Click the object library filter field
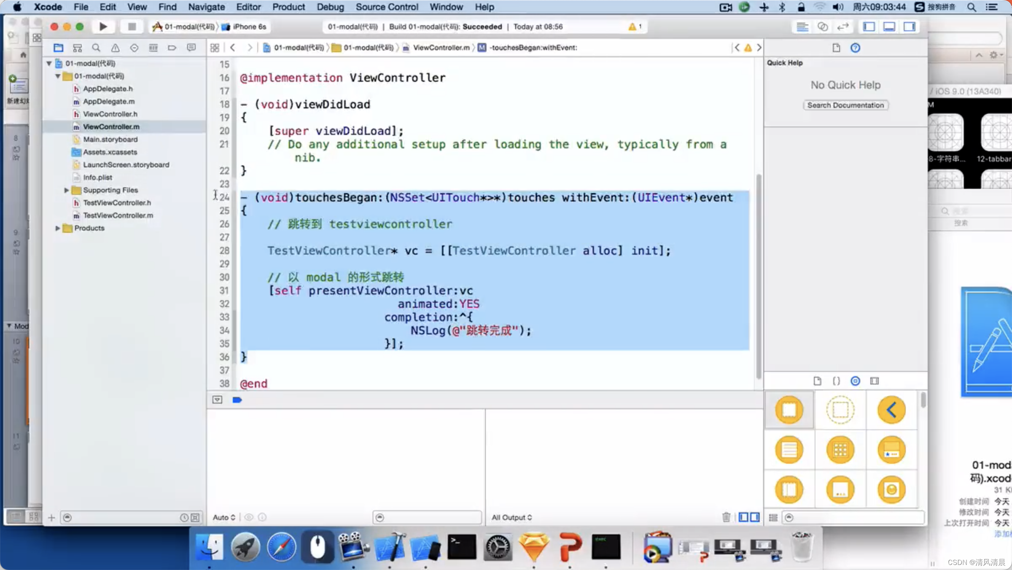This screenshot has width=1012, height=570. coord(853,517)
